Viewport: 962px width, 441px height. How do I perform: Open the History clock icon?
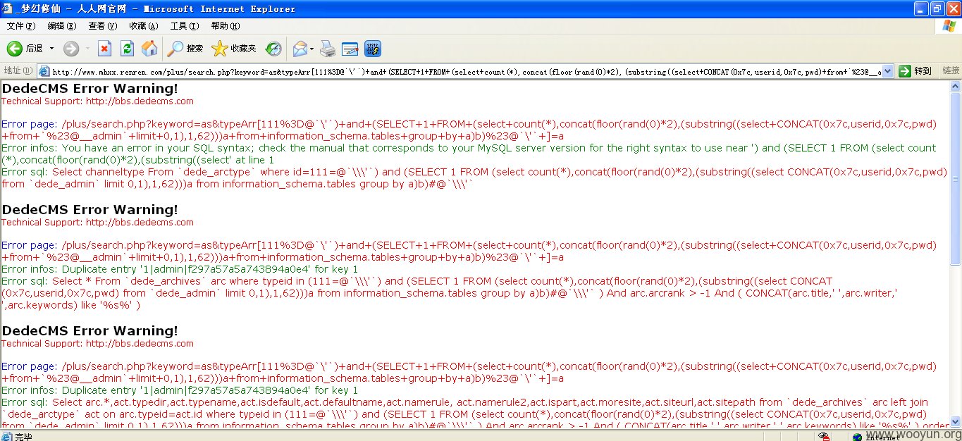click(273, 49)
